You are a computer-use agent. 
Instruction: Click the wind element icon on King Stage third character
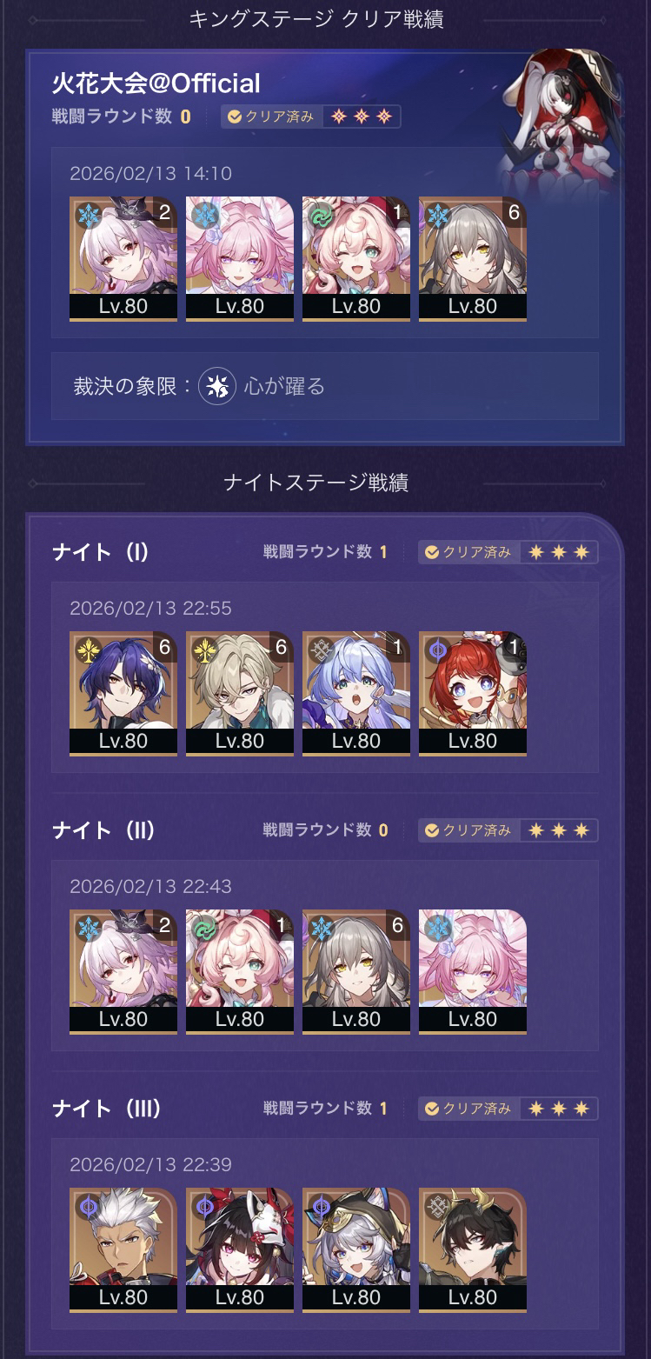click(x=321, y=215)
